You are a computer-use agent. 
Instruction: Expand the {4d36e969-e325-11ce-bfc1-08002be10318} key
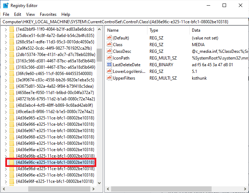(x=6, y=144)
